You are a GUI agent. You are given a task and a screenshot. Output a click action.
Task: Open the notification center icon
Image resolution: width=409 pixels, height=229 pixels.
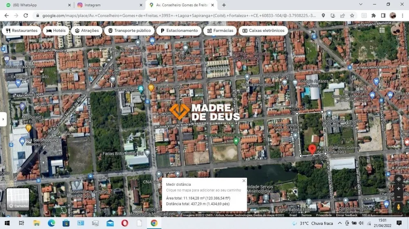399,223
